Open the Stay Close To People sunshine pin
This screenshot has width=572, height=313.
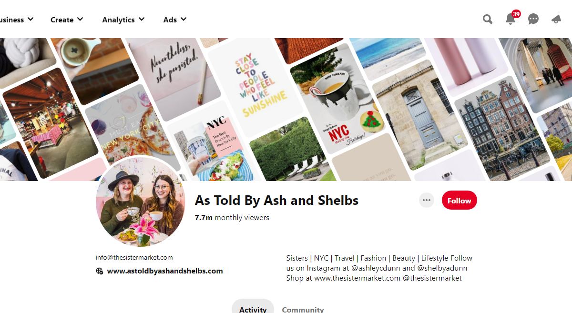(x=256, y=87)
